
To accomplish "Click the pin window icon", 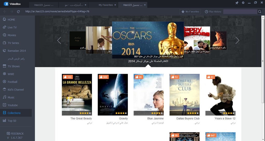I will 237,3.
